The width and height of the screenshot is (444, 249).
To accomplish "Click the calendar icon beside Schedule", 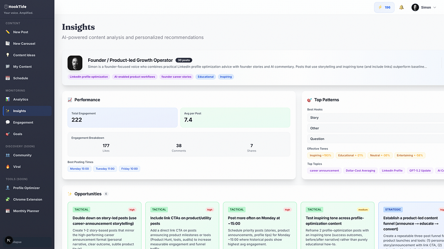I will pos(7,78).
